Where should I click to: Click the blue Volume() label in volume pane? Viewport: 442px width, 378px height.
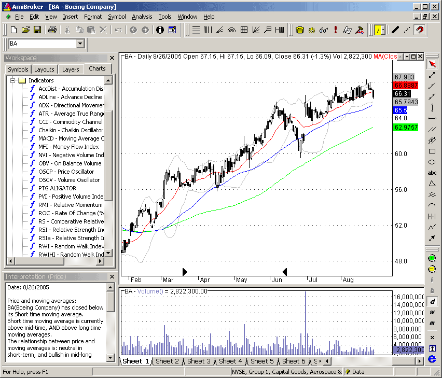tap(150, 291)
